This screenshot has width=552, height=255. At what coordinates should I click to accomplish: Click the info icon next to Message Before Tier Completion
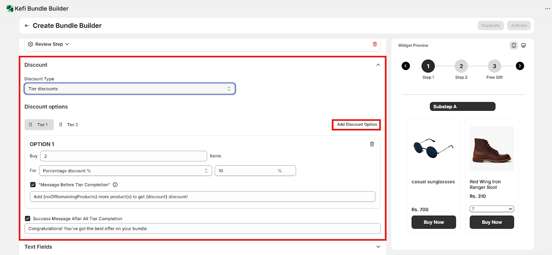point(115,185)
